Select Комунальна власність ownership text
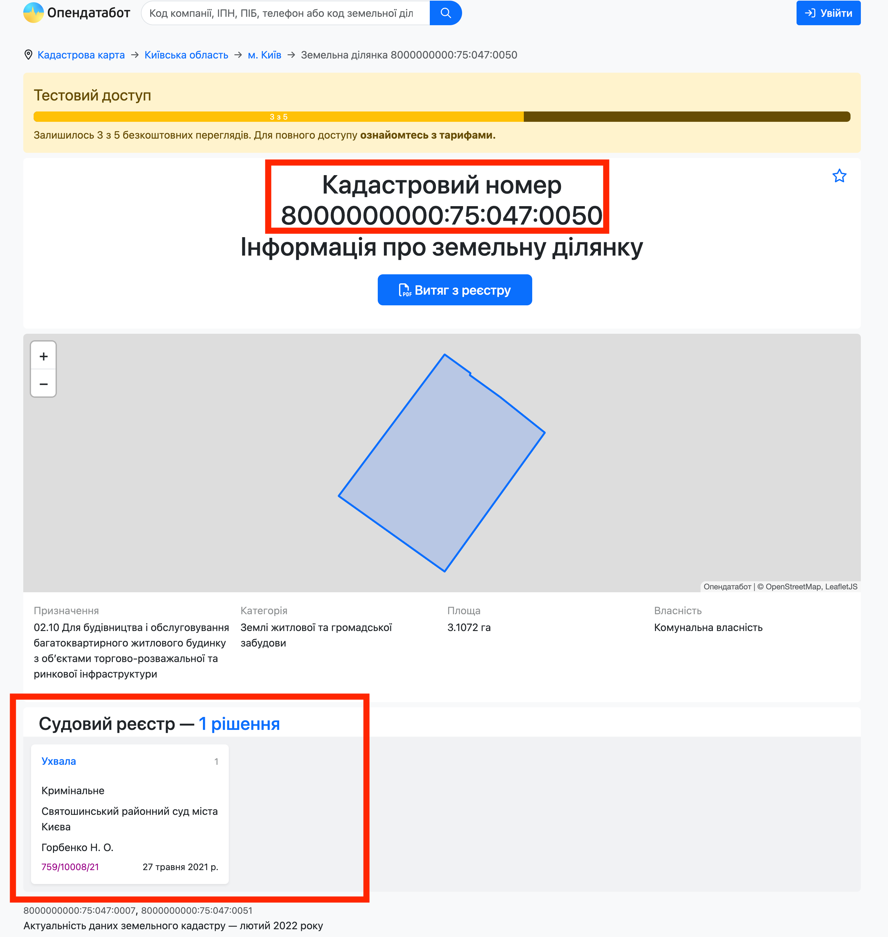The width and height of the screenshot is (888, 937). pos(708,627)
